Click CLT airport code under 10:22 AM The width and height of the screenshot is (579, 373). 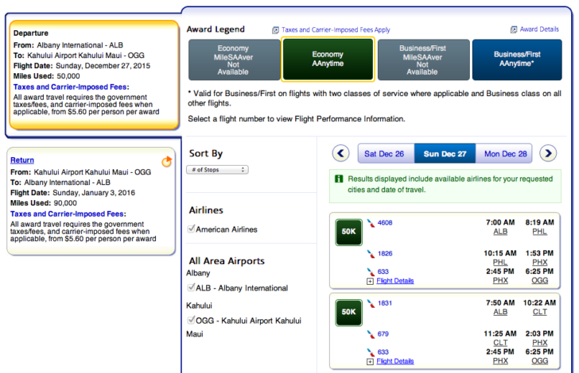pos(539,312)
